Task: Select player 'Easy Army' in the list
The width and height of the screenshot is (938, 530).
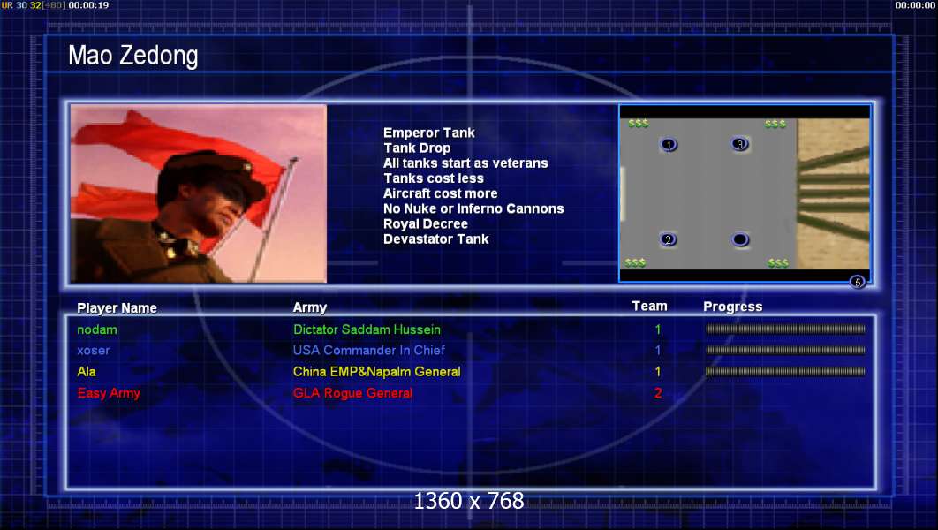Action: pos(109,393)
